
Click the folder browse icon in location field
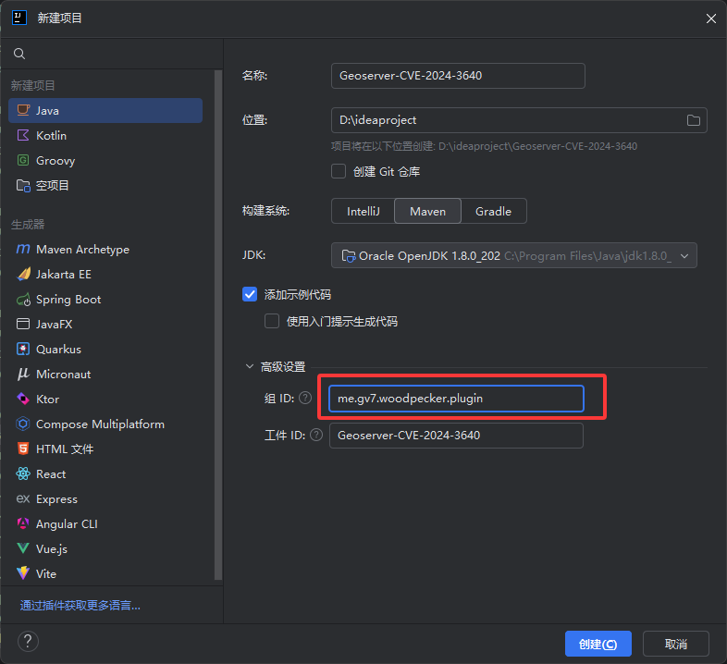(693, 120)
